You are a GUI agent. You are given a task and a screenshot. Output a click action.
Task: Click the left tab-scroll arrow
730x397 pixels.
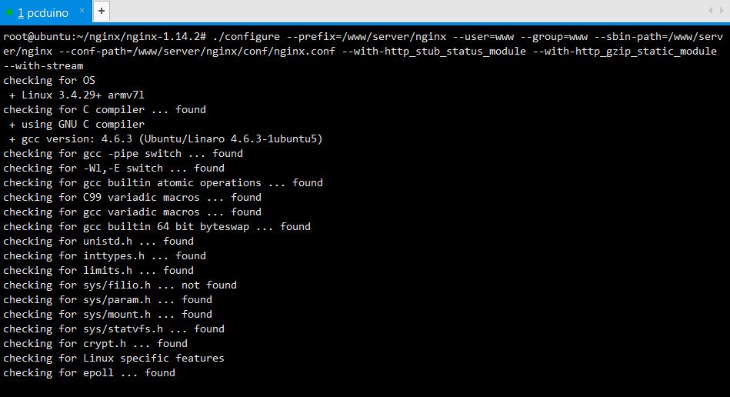coord(711,11)
